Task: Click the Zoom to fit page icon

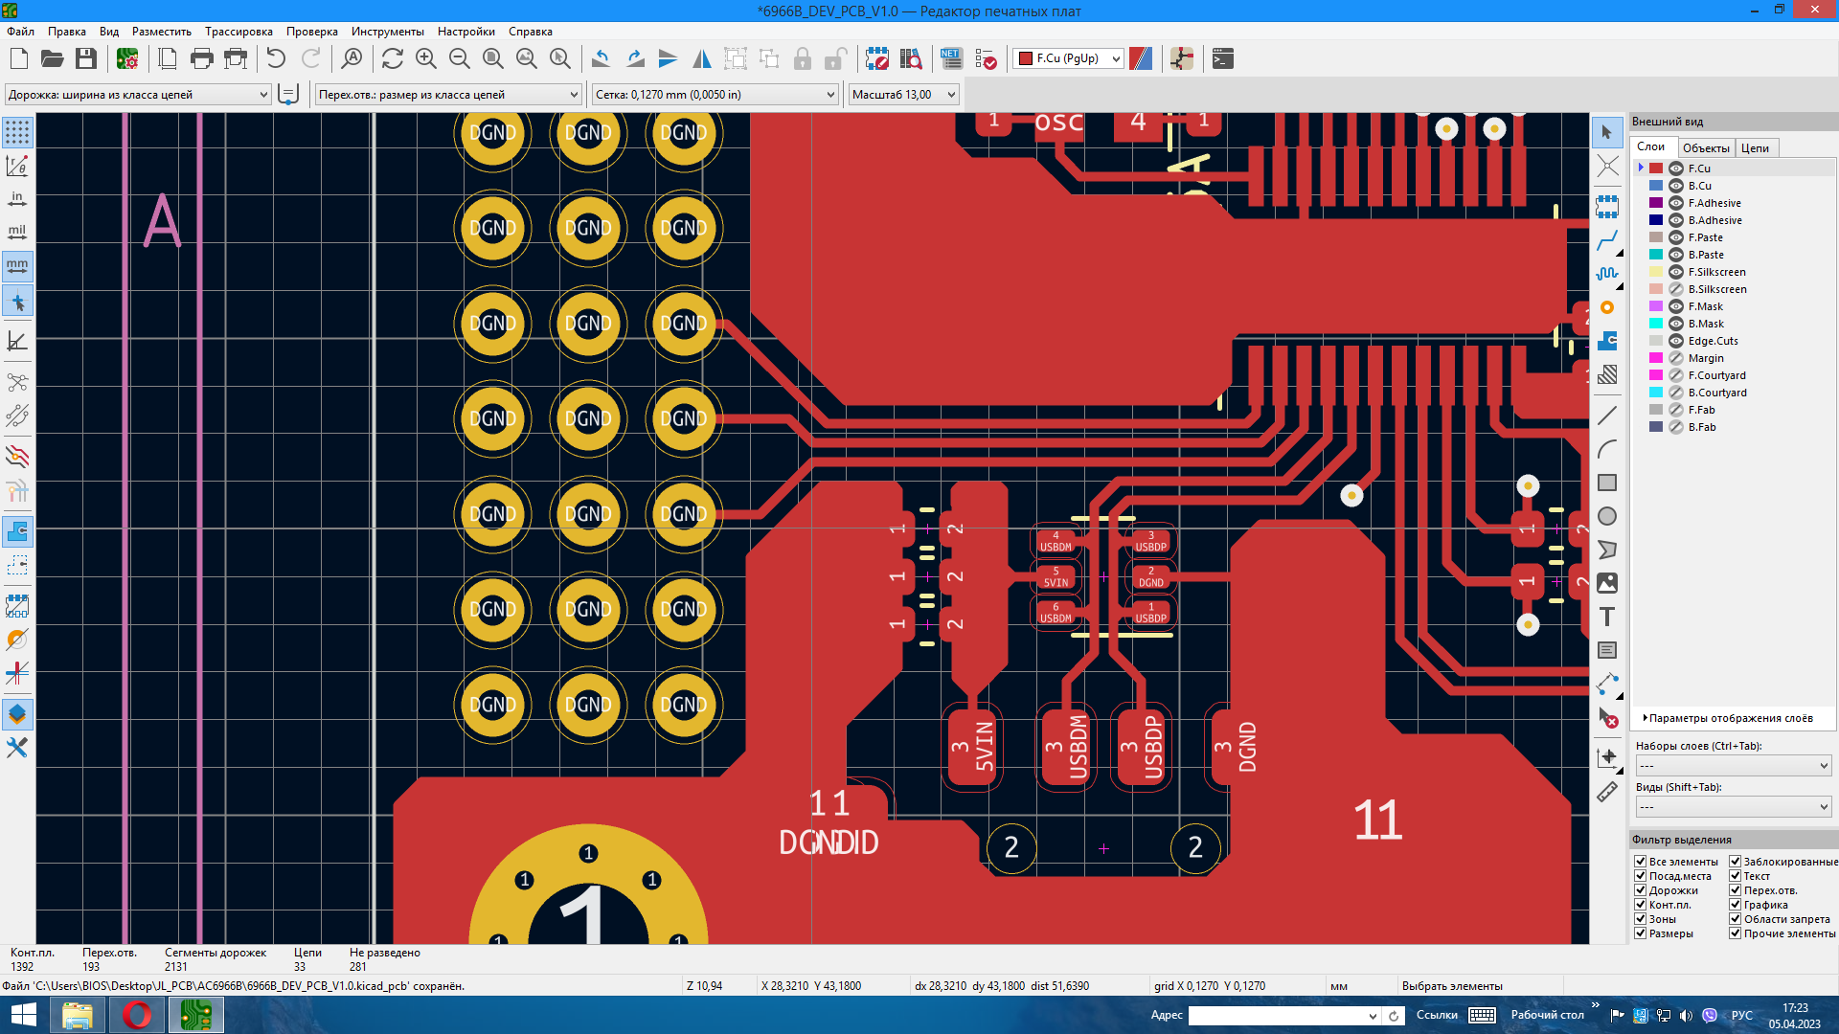Action: (x=493, y=59)
